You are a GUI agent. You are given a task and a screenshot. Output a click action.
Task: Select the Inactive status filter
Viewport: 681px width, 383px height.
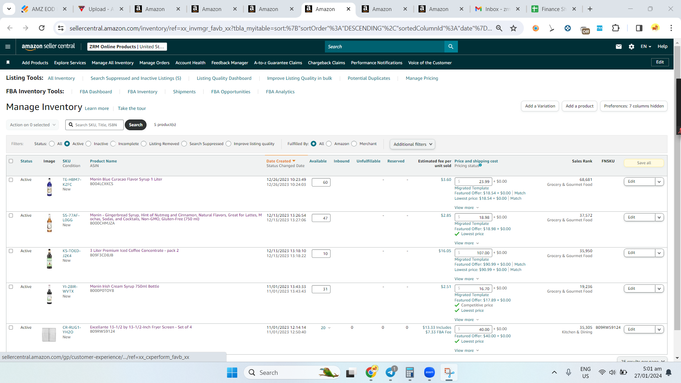[x=89, y=144]
